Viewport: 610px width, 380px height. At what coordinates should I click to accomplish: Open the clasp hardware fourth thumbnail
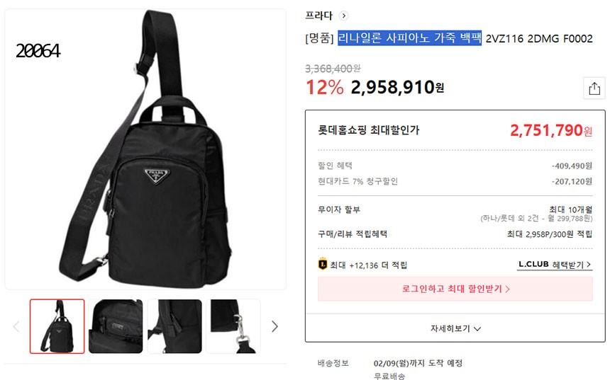coord(233,326)
